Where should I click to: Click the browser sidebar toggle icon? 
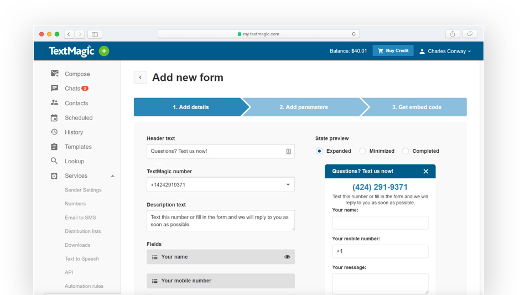click(x=95, y=34)
